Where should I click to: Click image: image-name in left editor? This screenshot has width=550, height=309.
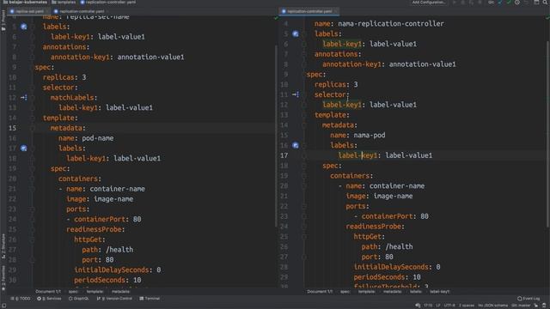pos(100,199)
